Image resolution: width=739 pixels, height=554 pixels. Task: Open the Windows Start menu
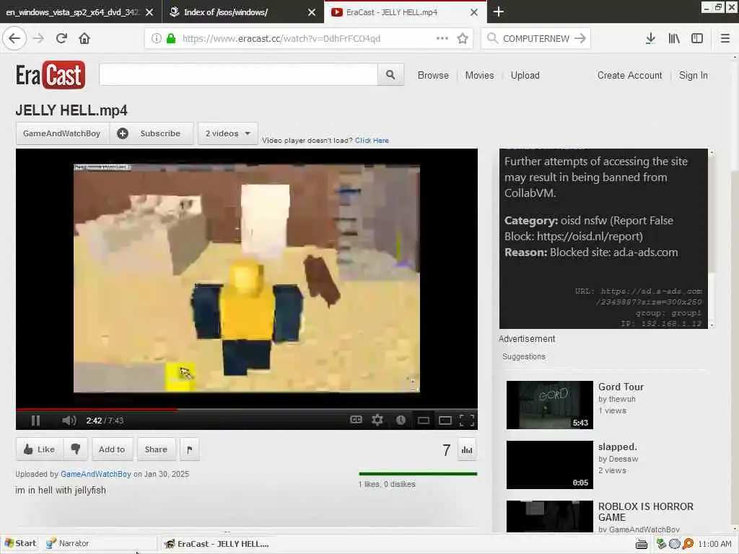(20, 543)
